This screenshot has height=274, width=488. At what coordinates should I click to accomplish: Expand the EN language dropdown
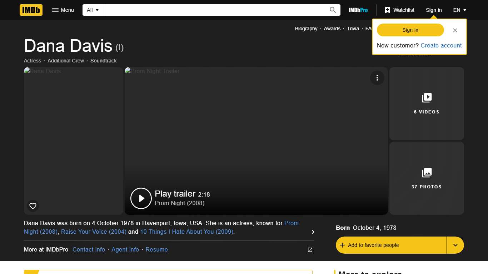pyautogui.click(x=459, y=10)
